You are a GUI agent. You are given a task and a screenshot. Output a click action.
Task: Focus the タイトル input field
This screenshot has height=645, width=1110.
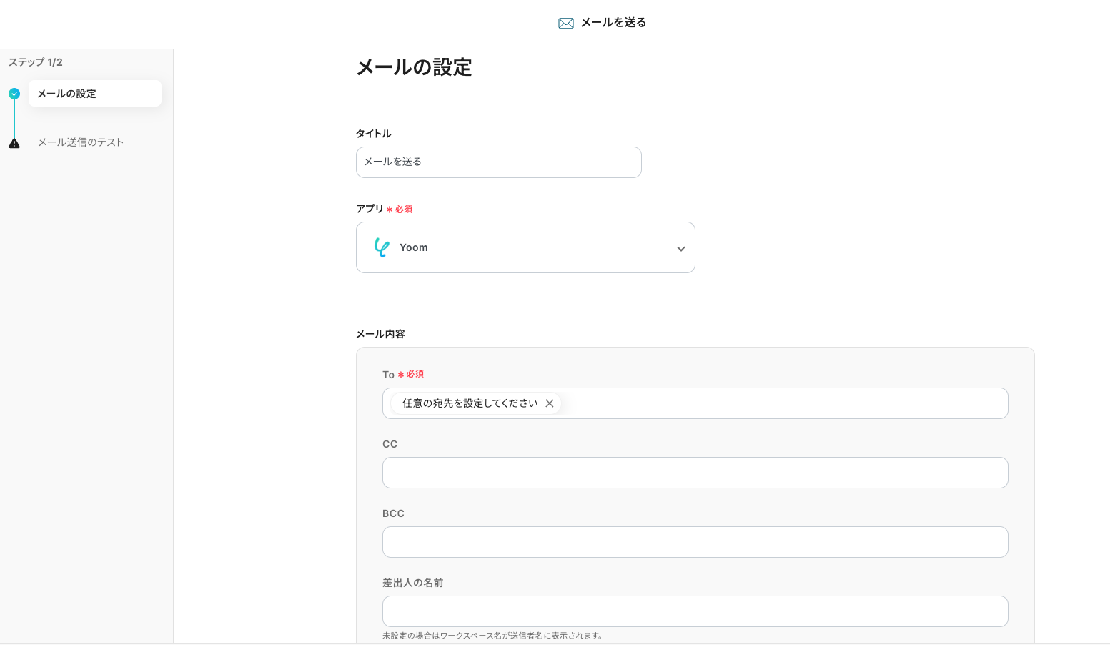point(498,162)
